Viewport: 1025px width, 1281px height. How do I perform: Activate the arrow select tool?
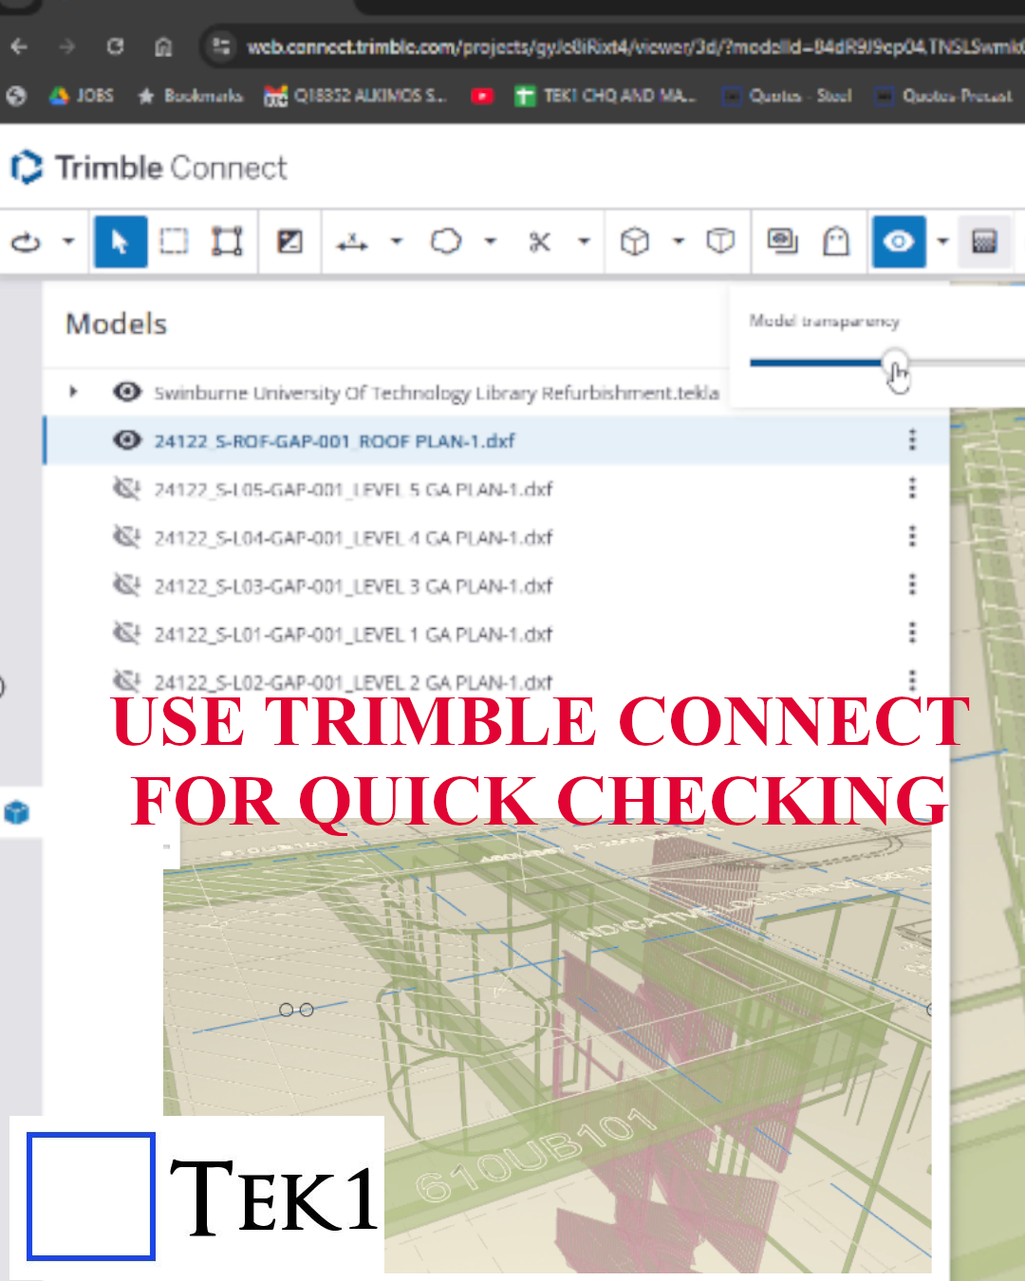pyautogui.click(x=120, y=242)
